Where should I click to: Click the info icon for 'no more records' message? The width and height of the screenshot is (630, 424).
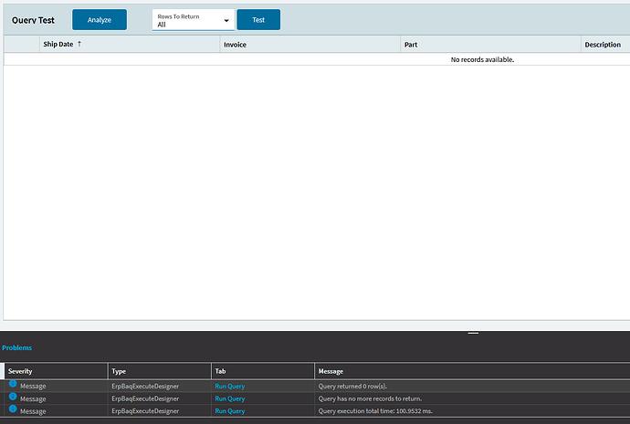tap(13, 398)
